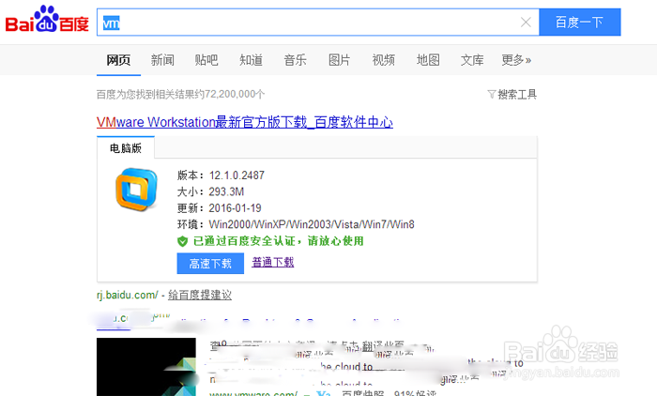
Task: Open the black VMware thumbnail image
Action: click(146, 367)
